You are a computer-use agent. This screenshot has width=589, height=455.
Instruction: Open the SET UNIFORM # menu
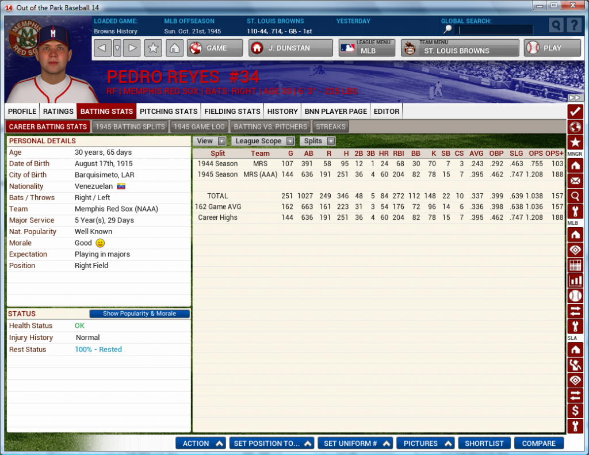tap(355, 443)
